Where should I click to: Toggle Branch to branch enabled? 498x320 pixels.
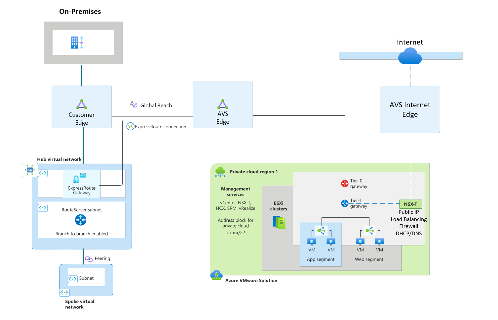pos(81,234)
